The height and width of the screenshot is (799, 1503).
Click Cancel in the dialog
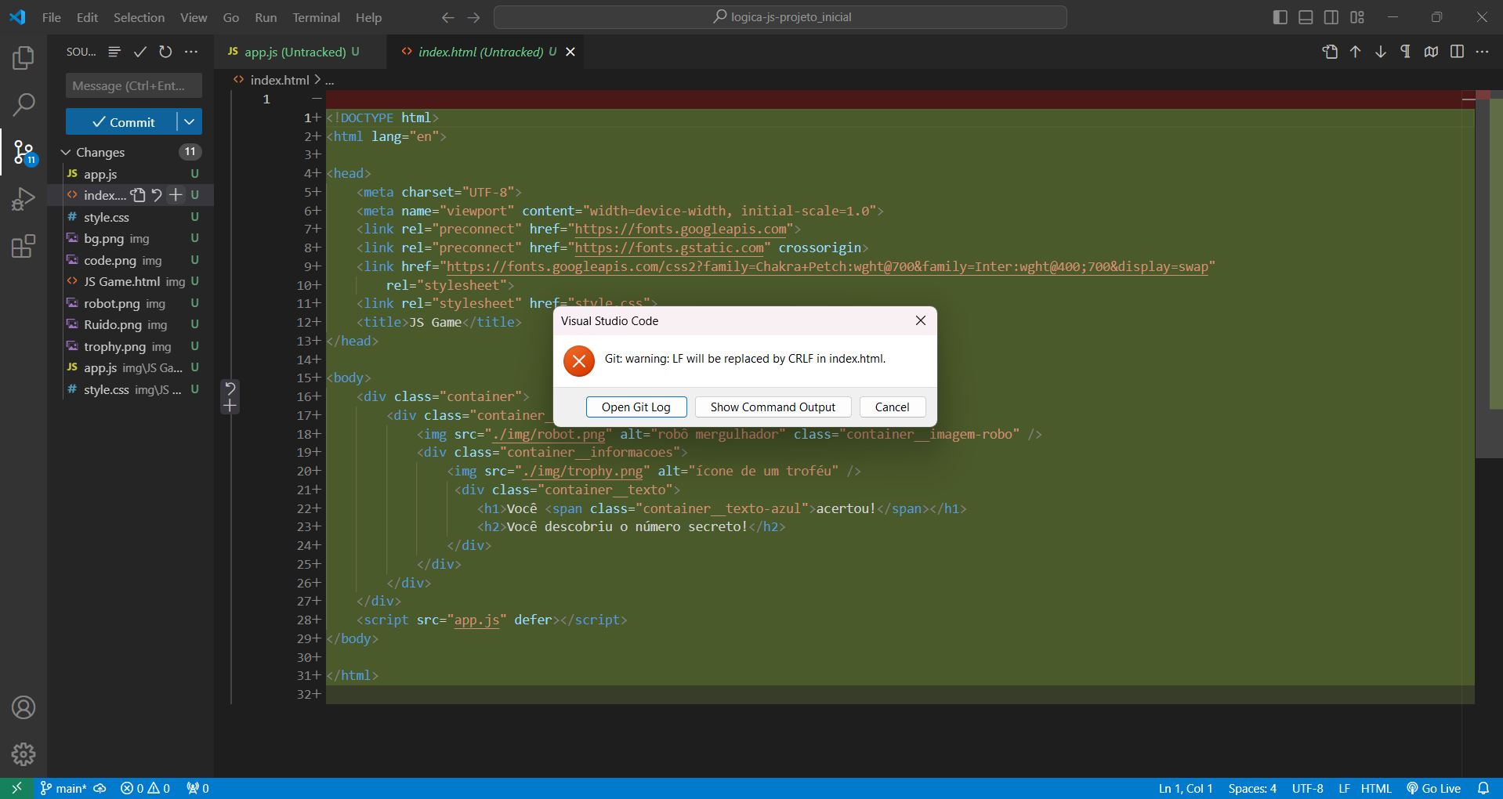tap(893, 407)
